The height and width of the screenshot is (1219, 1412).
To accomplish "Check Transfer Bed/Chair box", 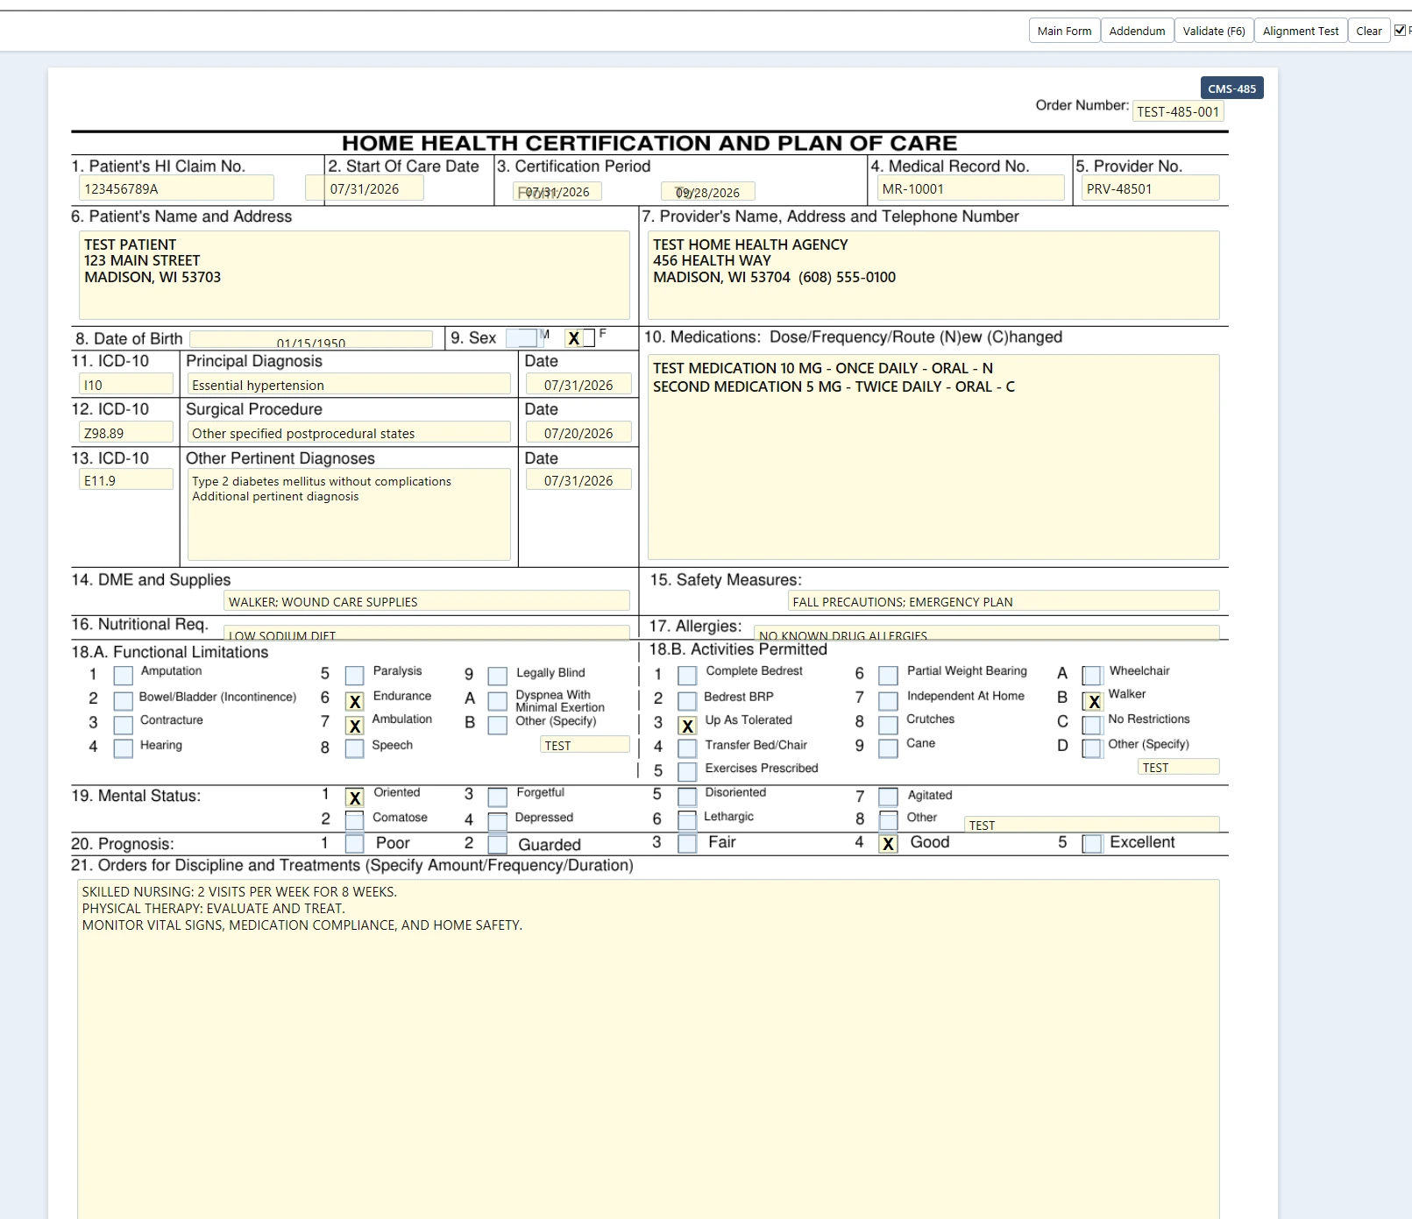I will click(687, 748).
